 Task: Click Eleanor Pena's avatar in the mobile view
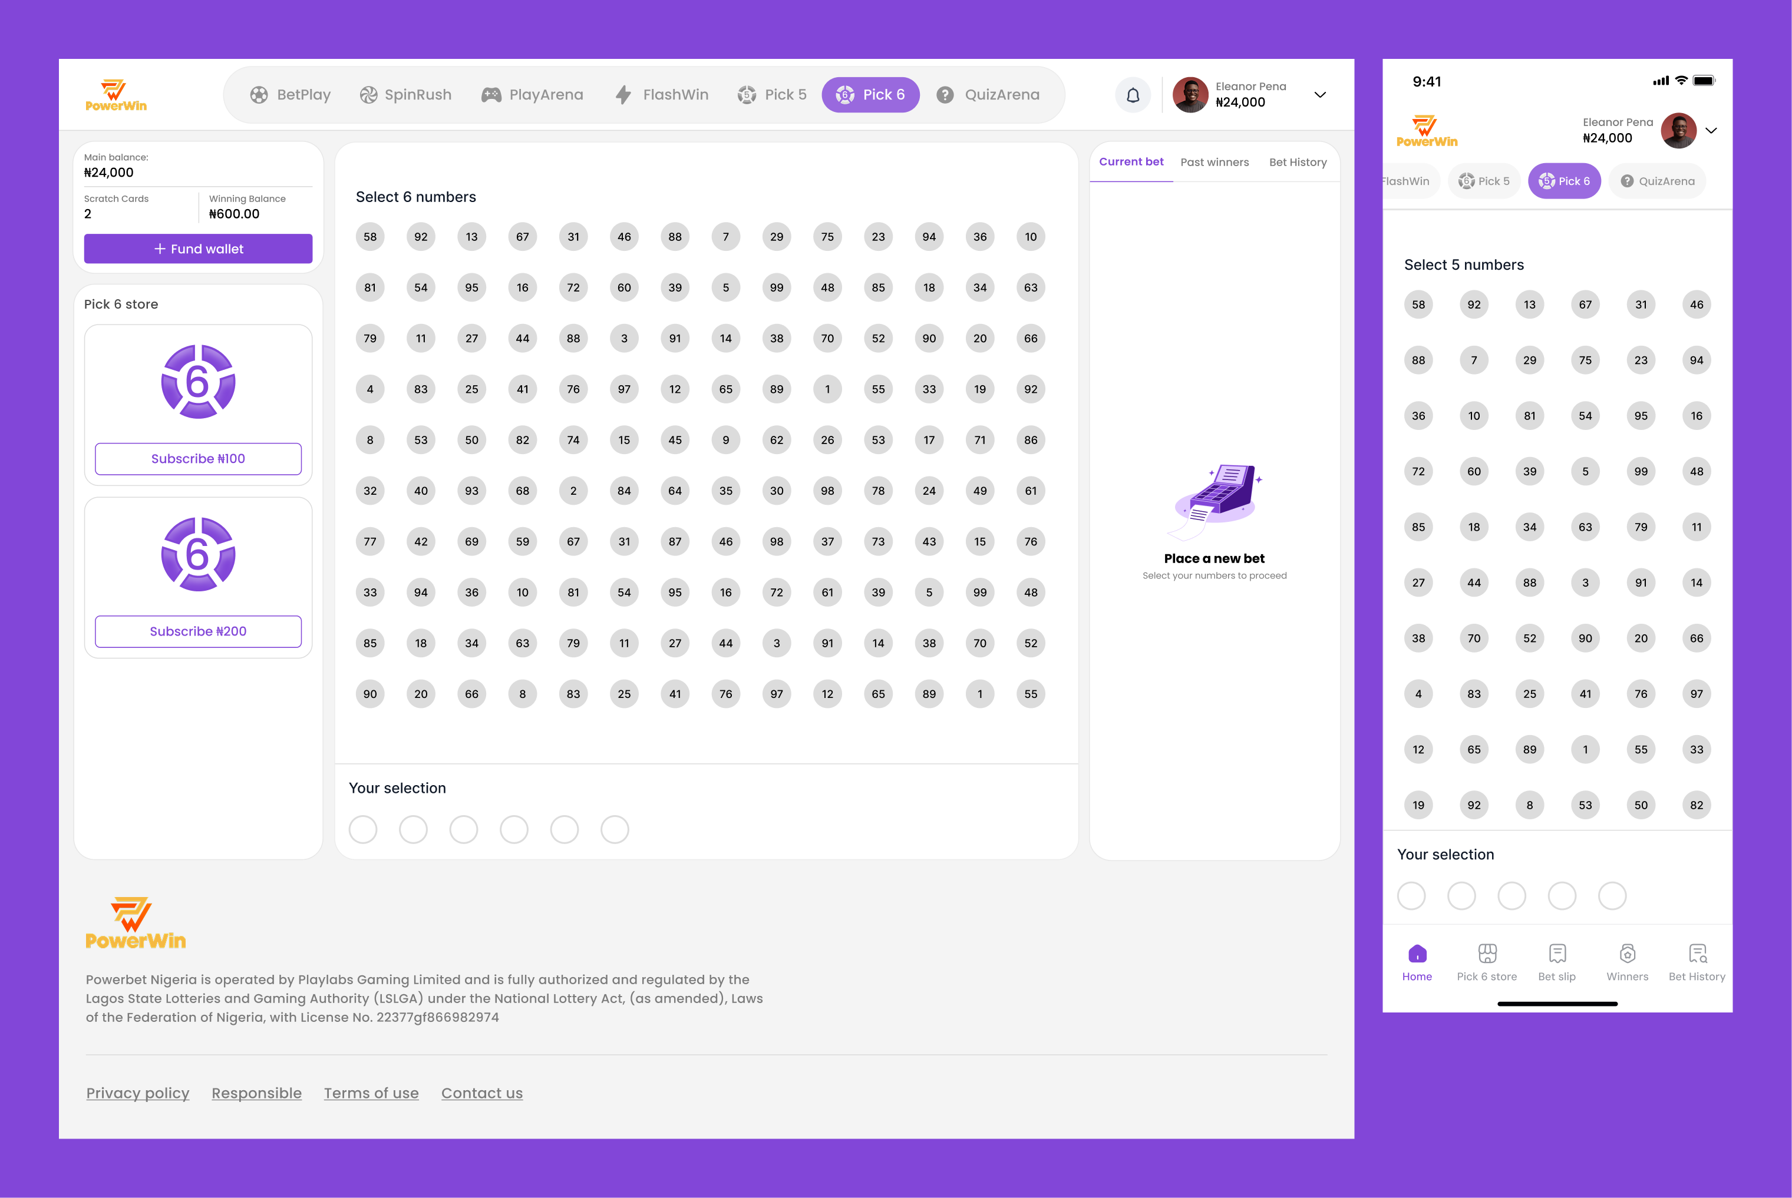pos(1678,131)
